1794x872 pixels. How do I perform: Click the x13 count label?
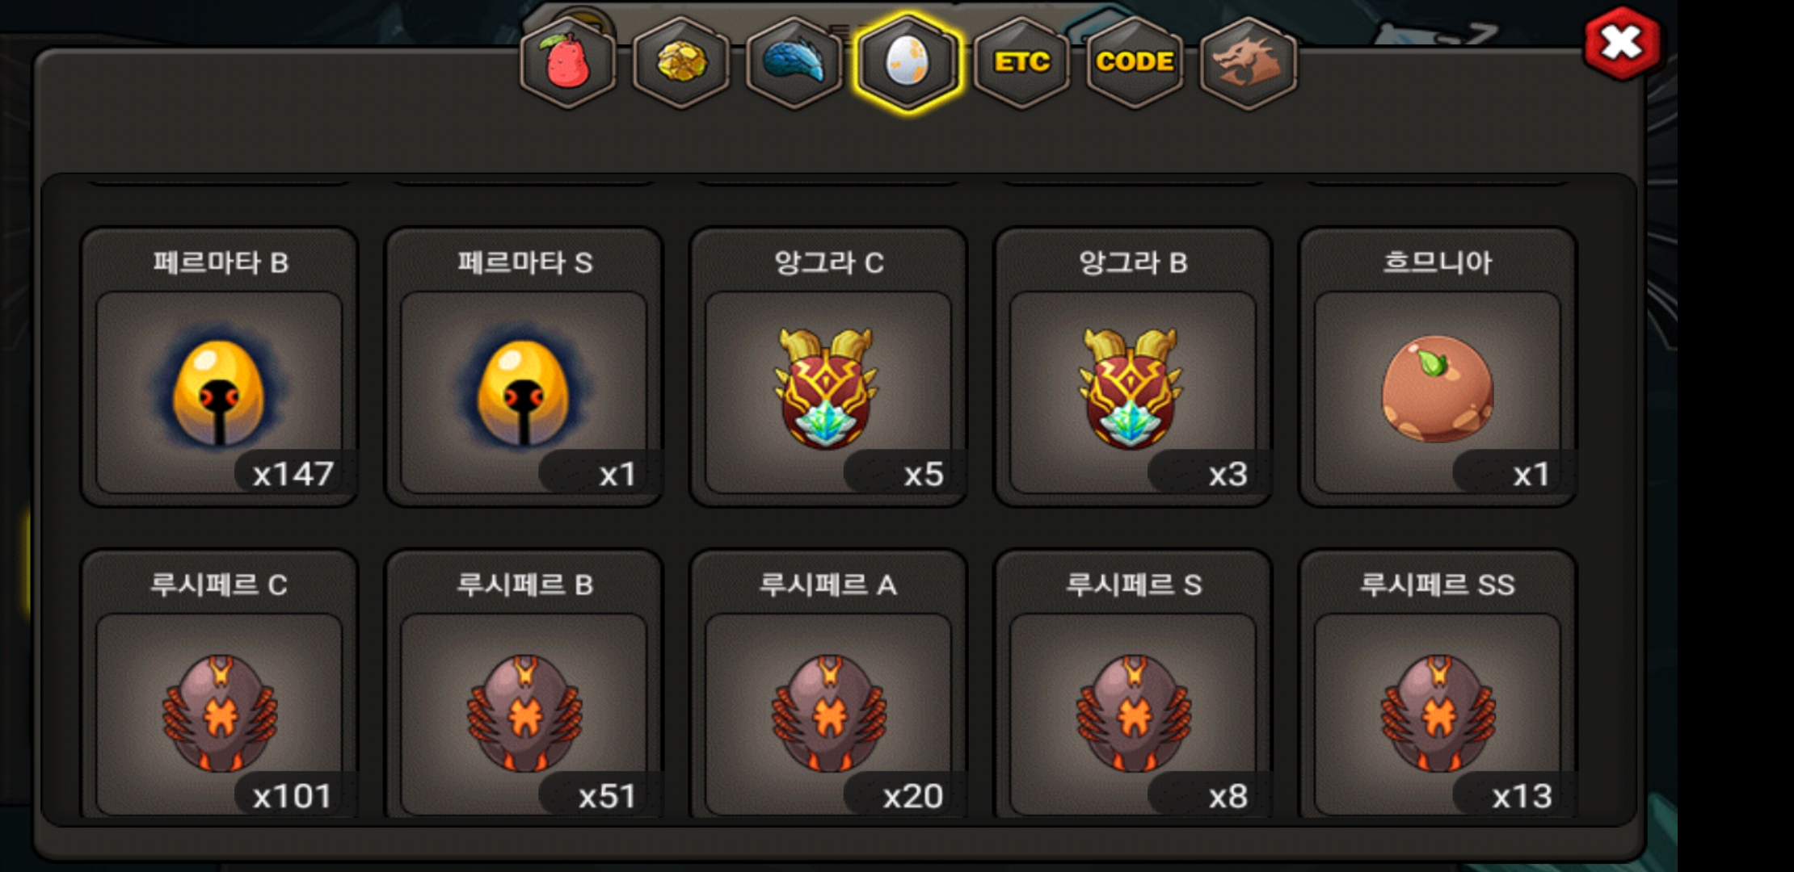tap(1522, 796)
